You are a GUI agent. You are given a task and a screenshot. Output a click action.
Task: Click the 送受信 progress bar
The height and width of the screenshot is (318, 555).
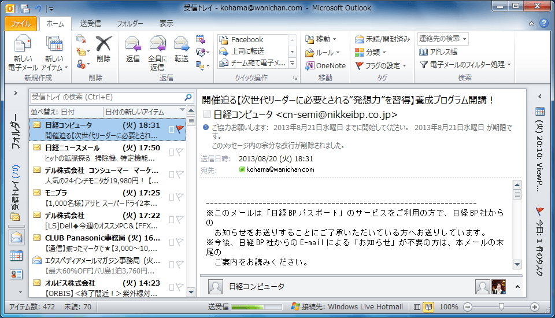pos(257,307)
